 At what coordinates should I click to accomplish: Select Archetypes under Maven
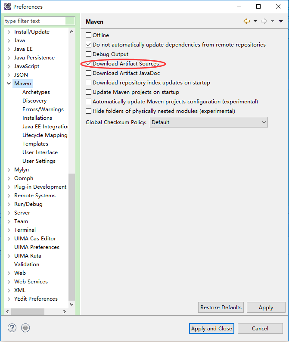click(36, 92)
